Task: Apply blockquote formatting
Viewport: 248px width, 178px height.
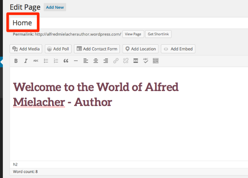Action: (66, 61)
